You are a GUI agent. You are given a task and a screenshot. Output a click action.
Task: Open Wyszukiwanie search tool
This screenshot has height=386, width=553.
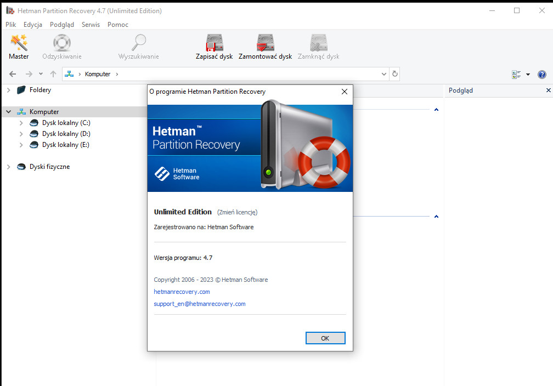click(x=139, y=47)
